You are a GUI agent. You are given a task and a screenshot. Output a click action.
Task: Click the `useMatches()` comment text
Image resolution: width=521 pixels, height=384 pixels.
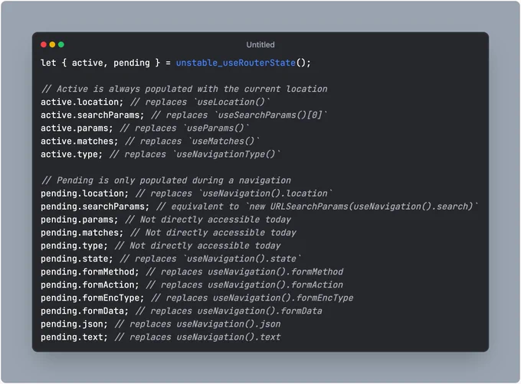point(225,142)
